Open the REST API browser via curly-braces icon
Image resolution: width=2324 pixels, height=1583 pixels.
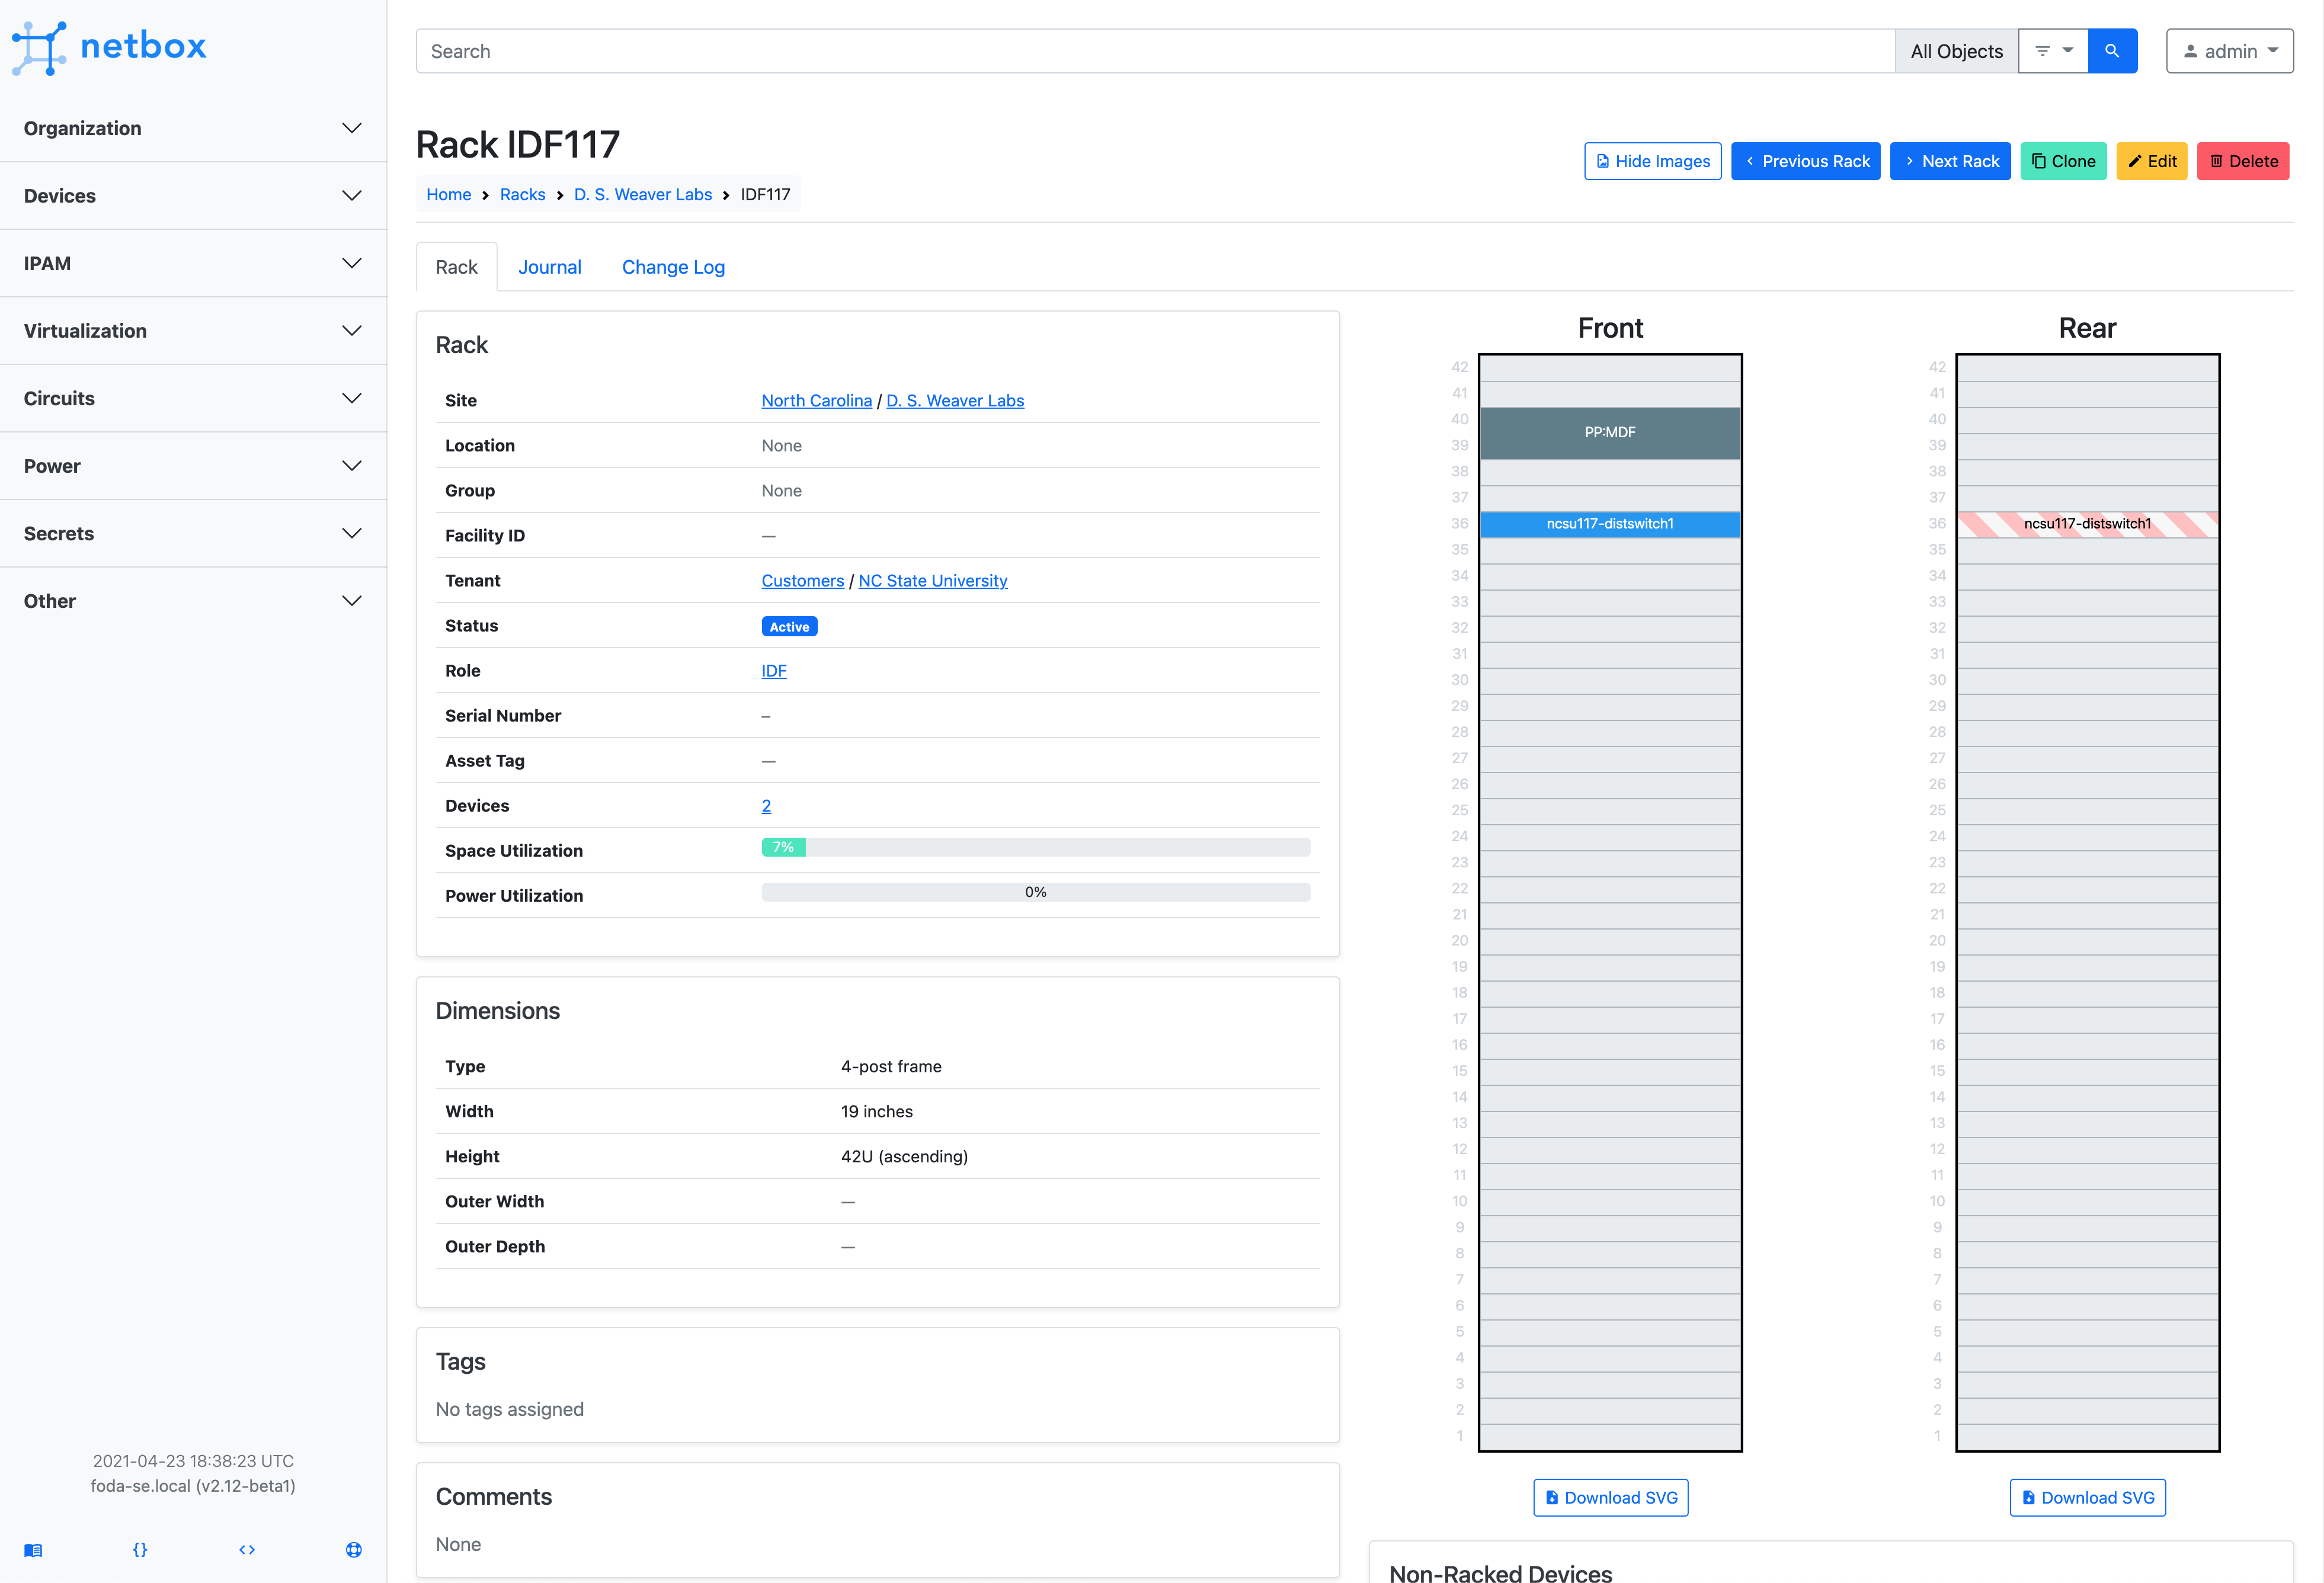(x=140, y=1549)
